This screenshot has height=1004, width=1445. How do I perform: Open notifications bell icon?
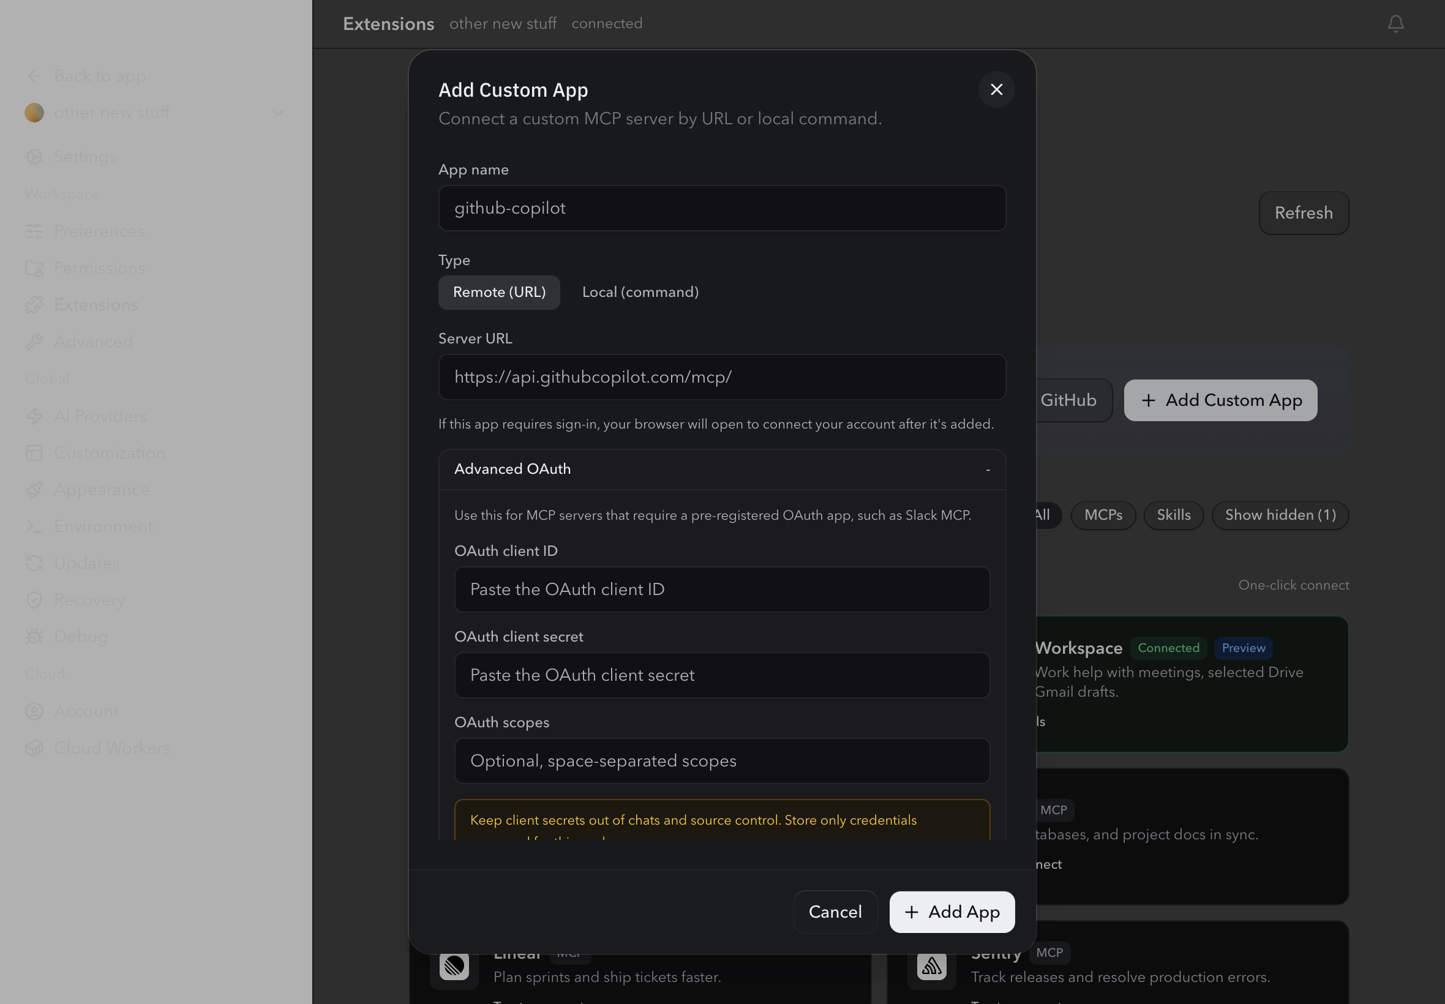point(1395,24)
